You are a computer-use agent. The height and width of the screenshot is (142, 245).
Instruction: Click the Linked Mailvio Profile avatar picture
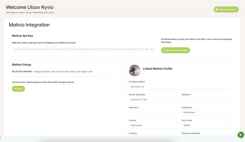coord(135,71)
